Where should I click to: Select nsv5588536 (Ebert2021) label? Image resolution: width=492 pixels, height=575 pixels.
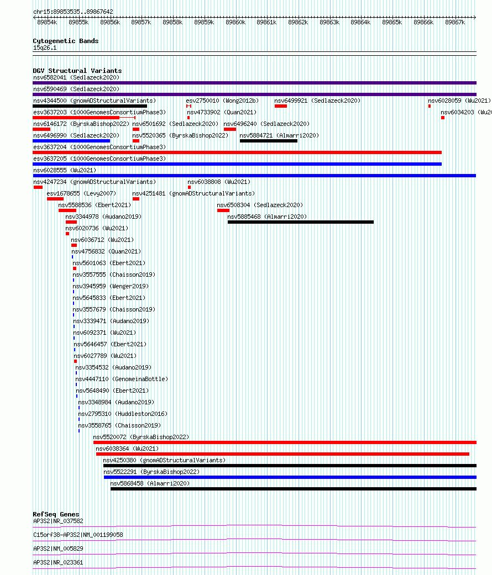(95, 205)
